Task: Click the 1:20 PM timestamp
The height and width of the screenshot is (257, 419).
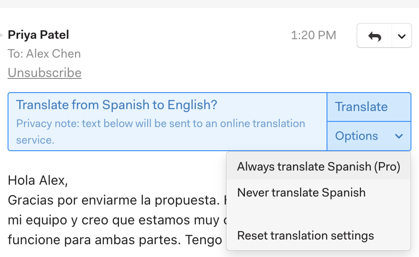Action: tap(313, 35)
